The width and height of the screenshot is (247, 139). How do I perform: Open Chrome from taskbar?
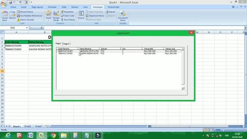pyautogui.click(x=53, y=136)
